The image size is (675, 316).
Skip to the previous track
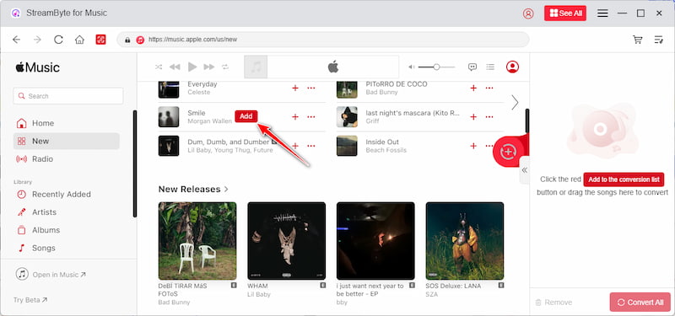[x=175, y=67]
